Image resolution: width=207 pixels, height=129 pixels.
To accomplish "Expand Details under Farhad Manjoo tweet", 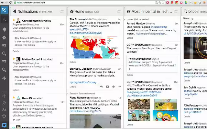I will 130,38.
